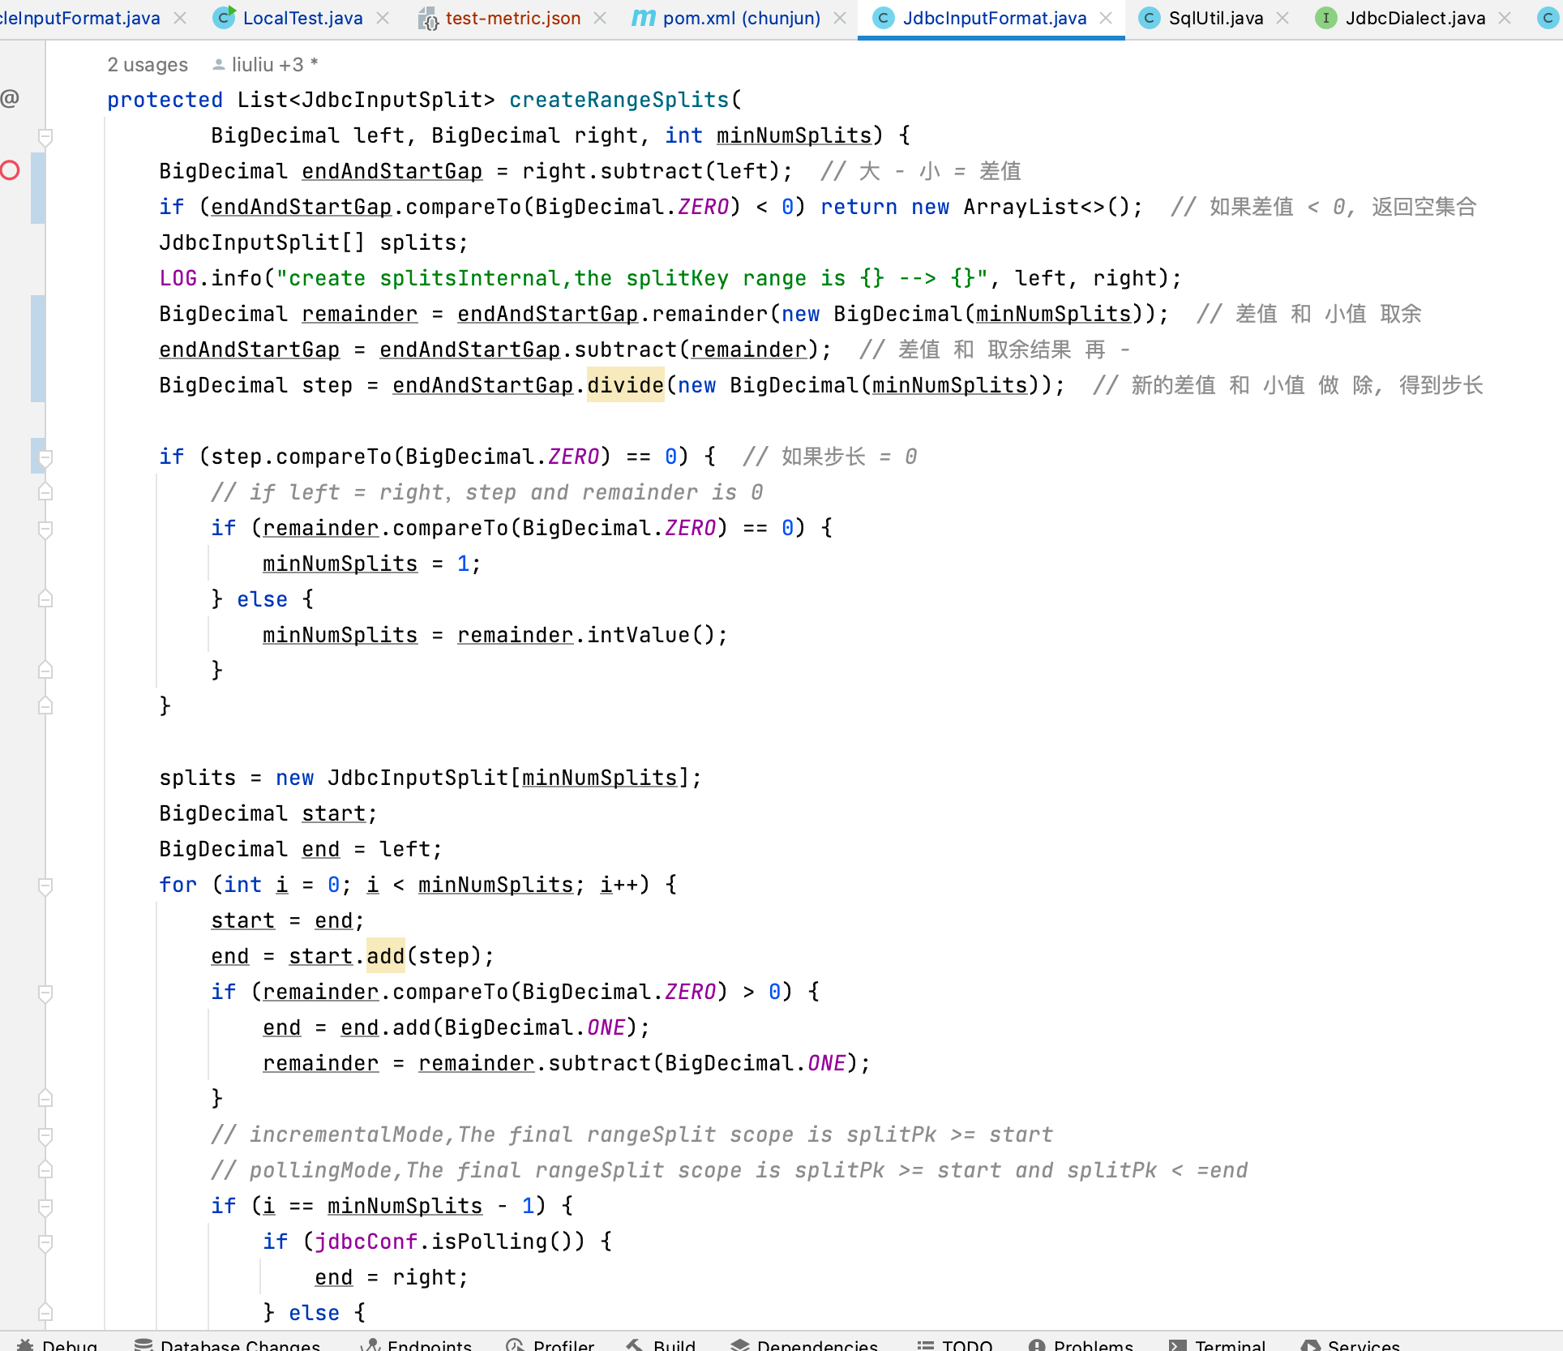Click the test-metric.json file icon
Image resolution: width=1563 pixels, height=1351 pixels.
pyautogui.click(x=427, y=18)
